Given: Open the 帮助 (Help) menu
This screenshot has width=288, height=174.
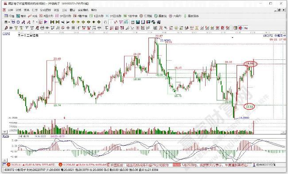Looking at the screenshot, I should [x=94, y=10].
